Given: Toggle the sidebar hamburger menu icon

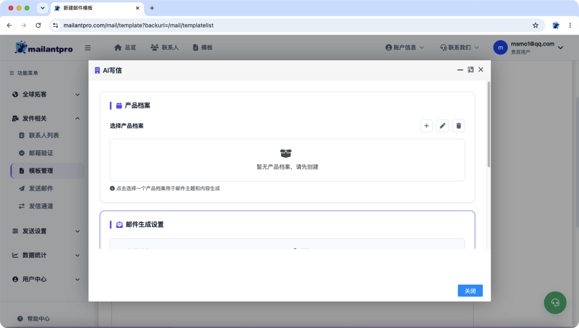Looking at the screenshot, I should [x=88, y=48].
